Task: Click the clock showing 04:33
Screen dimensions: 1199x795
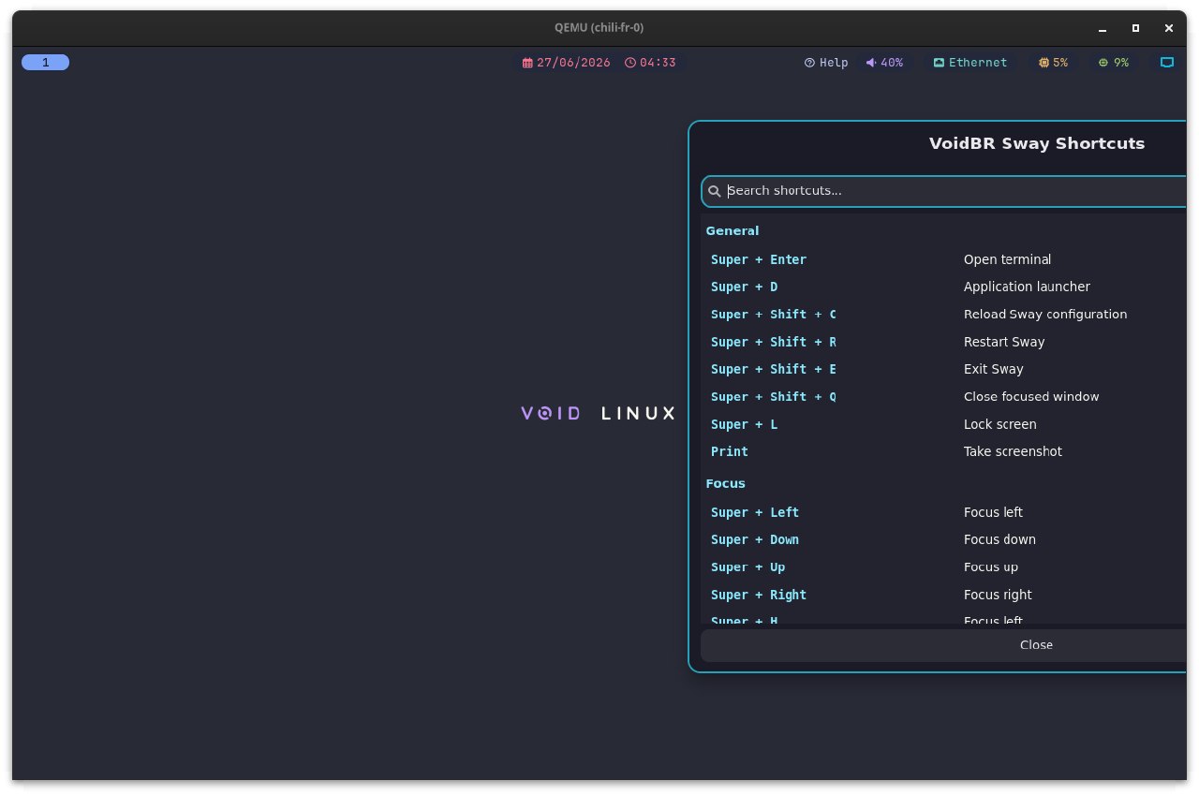Action: coord(651,63)
